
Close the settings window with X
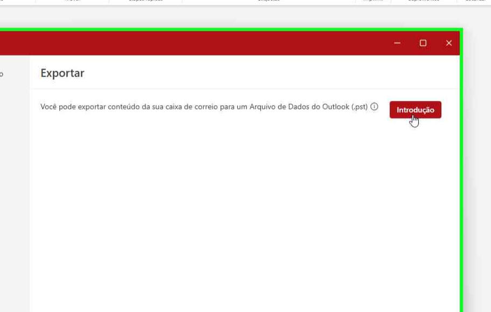[448, 43]
